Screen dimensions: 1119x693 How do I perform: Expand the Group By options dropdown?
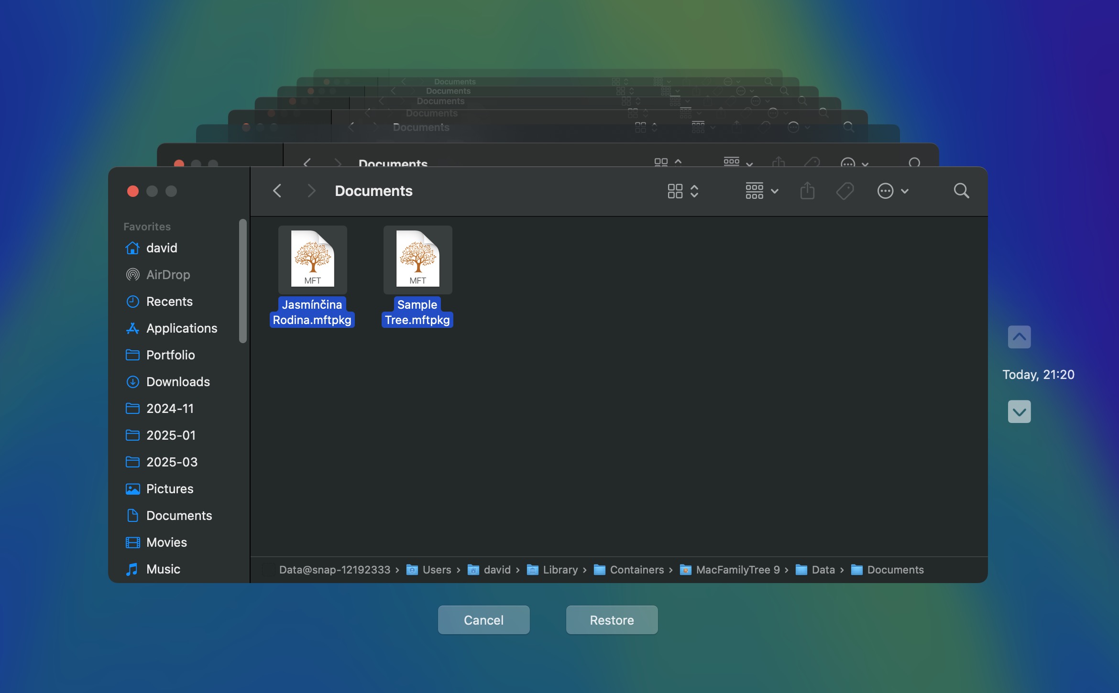[x=762, y=191]
